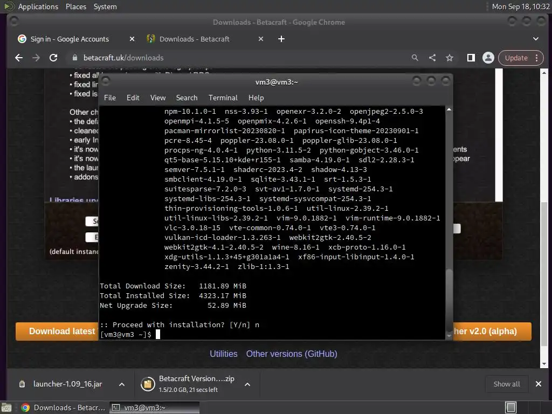Image resolution: width=552 pixels, height=414 pixels.
Task: Open Other versions (GitHub) link
Action: pyautogui.click(x=292, y=354)
